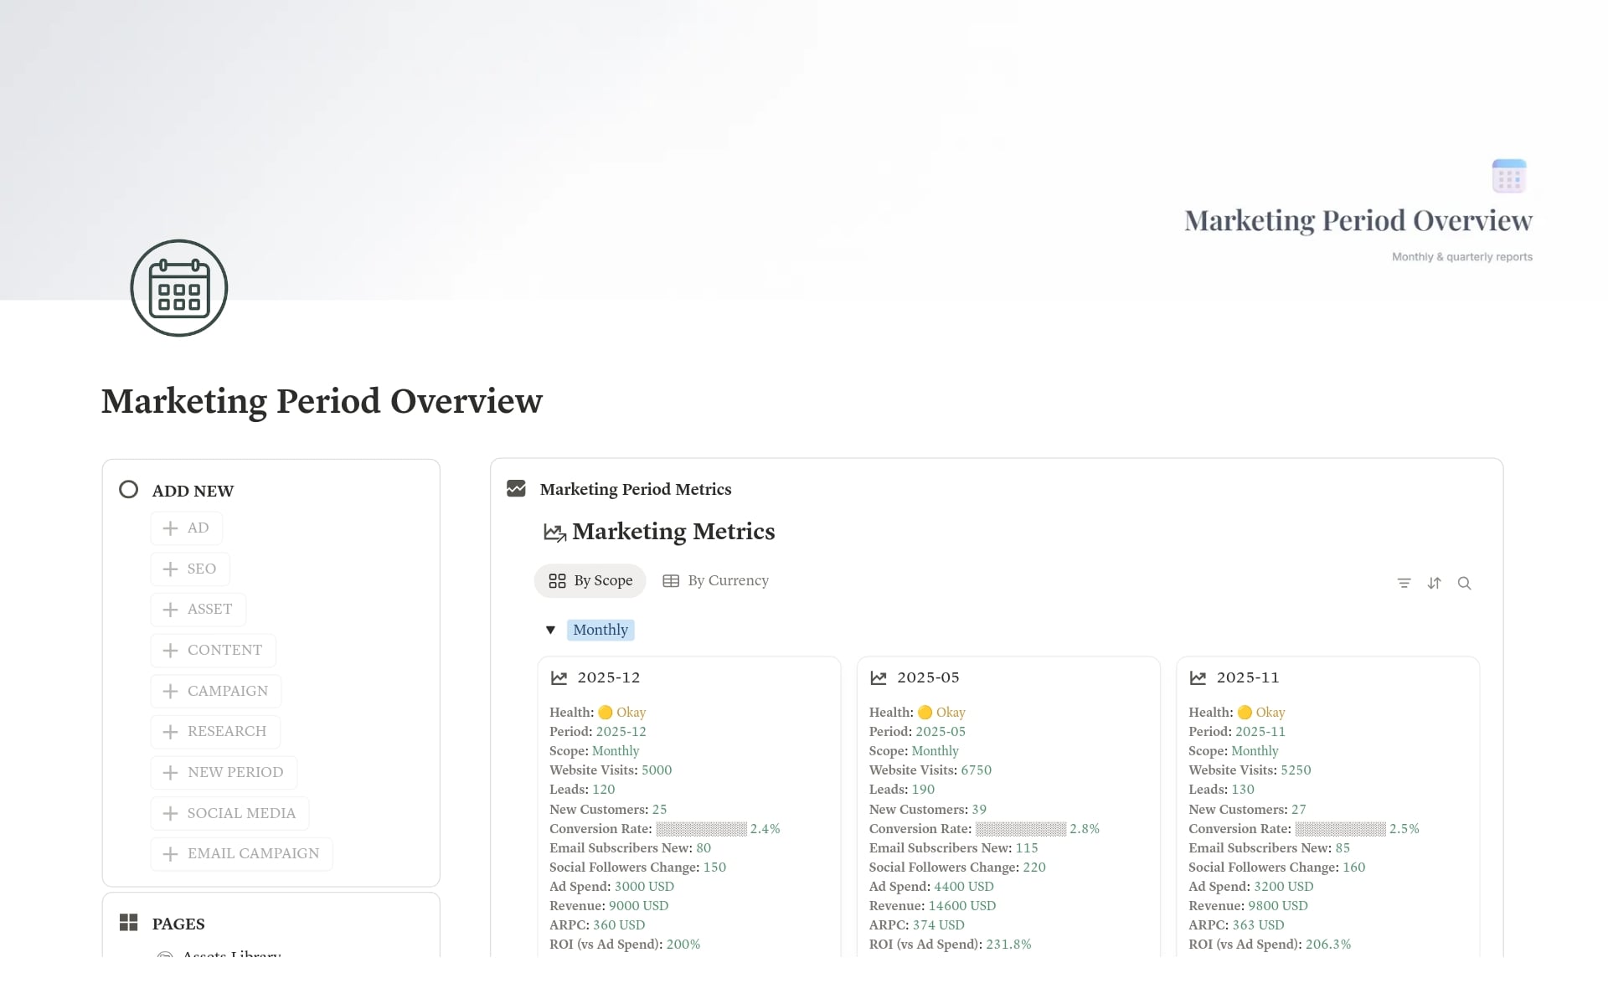Collapse the Monthly group
The image size is (1608, 1004).
coord(550,630)
